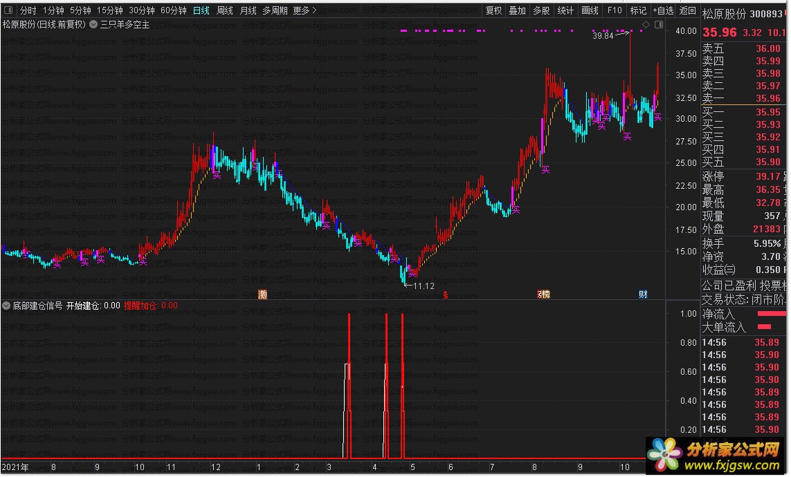Open the red $ event marker
The image size is (791, 477).
pos(446,295)
